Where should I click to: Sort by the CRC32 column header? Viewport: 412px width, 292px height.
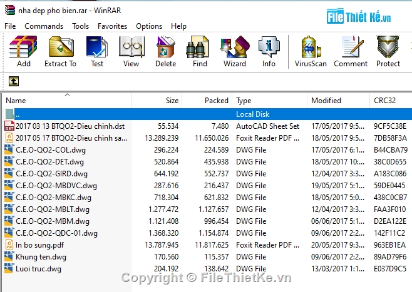pos(391,101)
